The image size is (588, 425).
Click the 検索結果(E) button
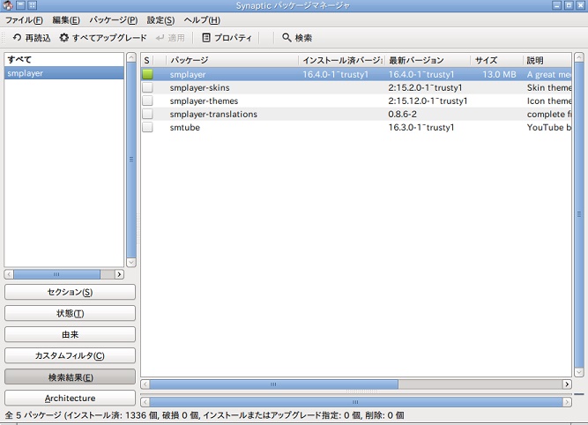(70, 377)
